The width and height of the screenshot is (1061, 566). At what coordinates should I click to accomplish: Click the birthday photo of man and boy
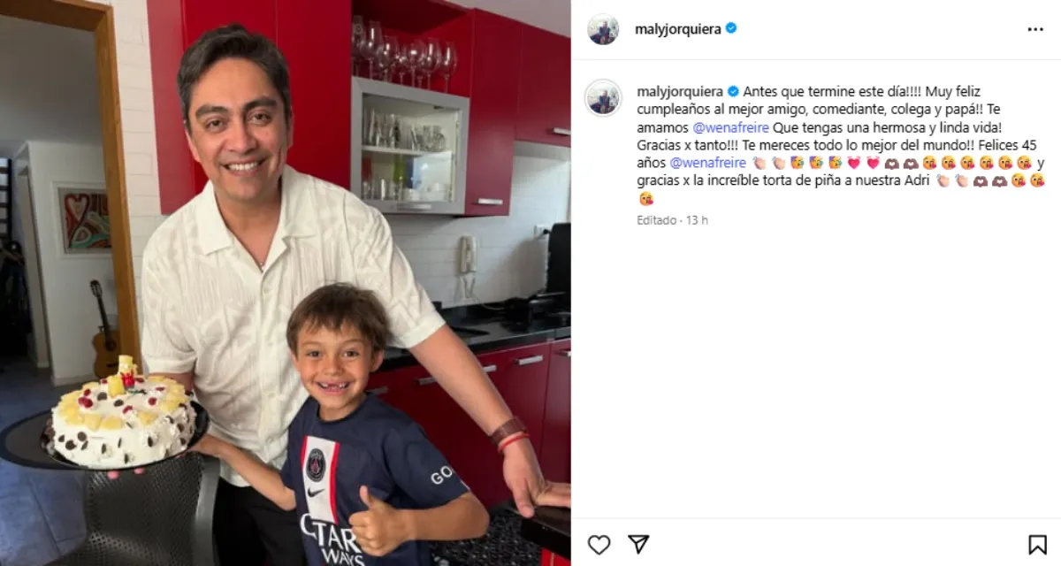click(285, 283)
